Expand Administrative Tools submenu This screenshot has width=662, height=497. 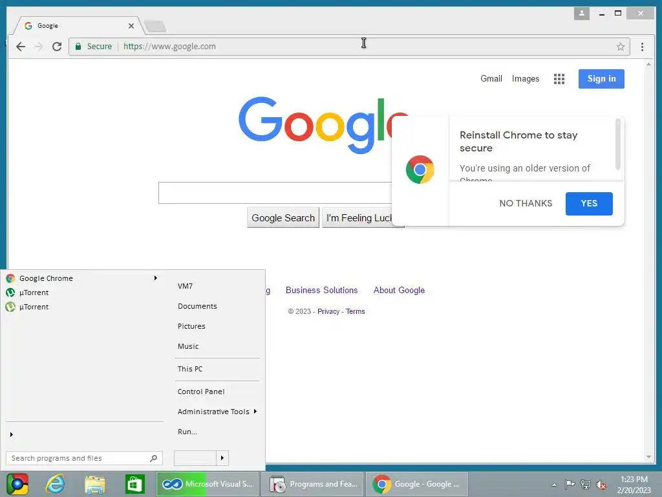click(217, 412)
